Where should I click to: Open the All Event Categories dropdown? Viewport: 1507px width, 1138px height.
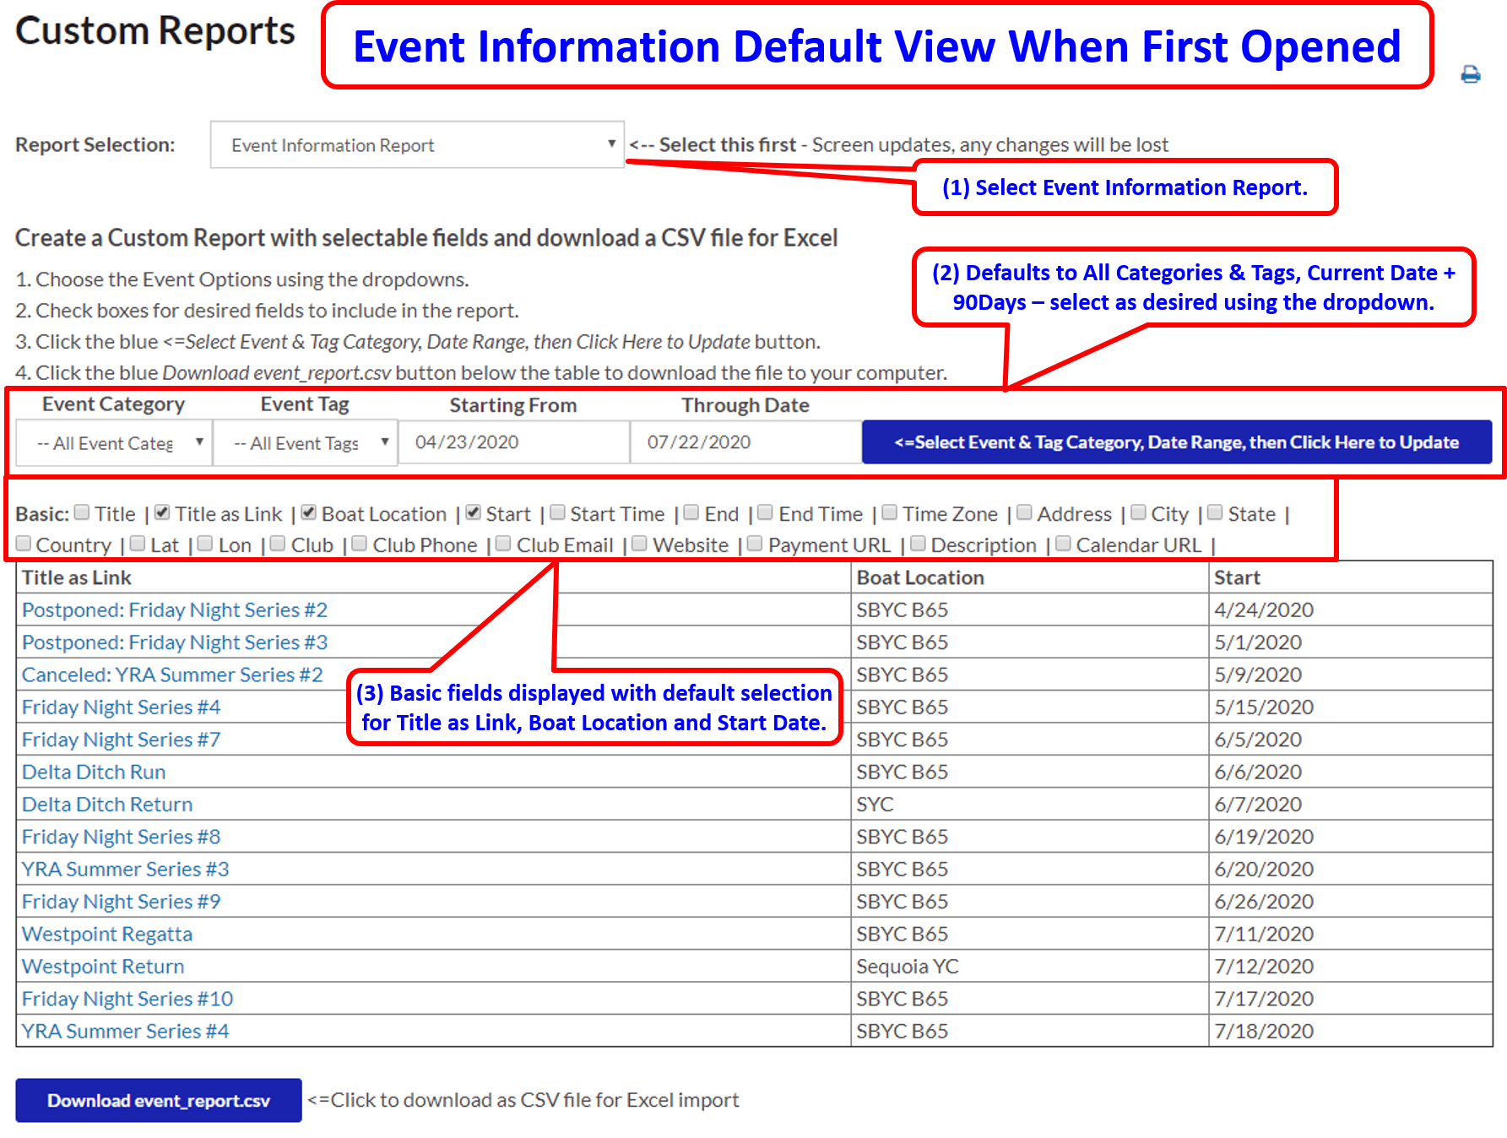pyautogui.click(x=113, y=442)
